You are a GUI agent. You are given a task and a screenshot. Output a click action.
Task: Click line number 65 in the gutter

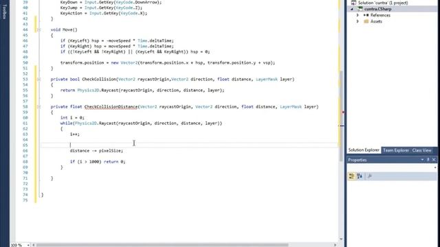pyautogui.click(x=25, y=145)
